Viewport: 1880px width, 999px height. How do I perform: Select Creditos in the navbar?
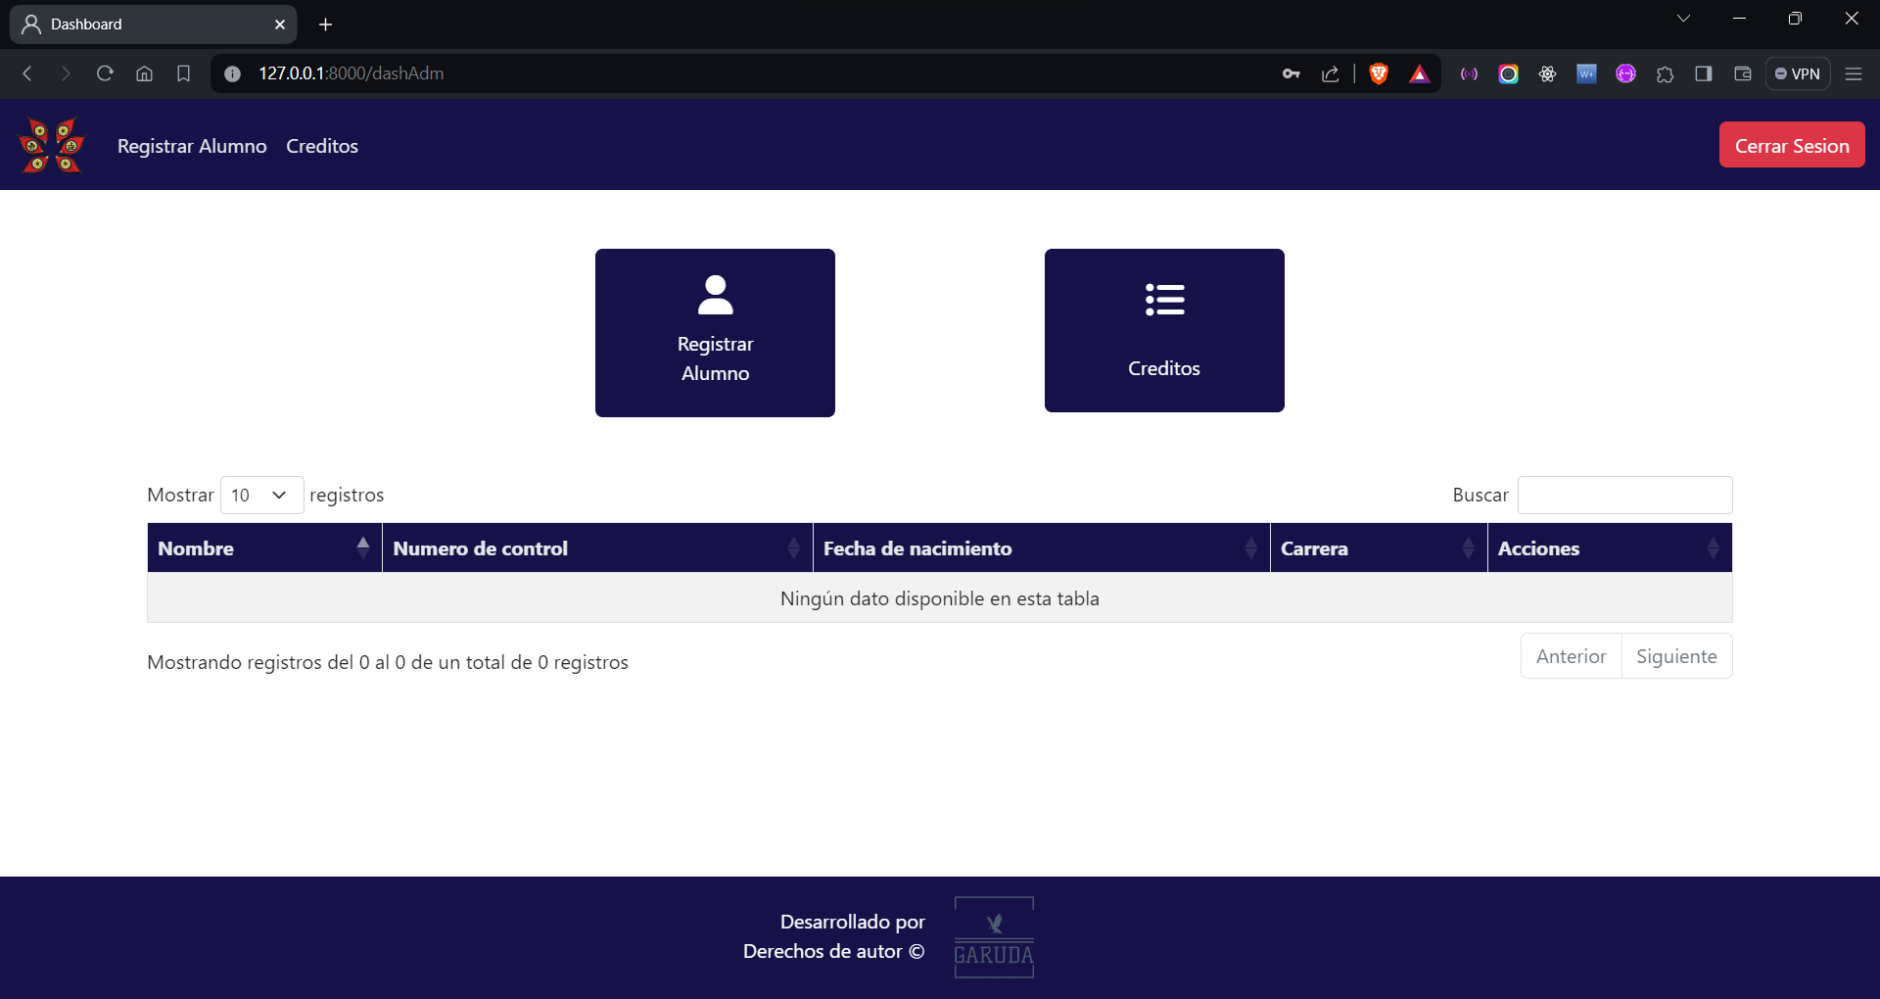pos(322,146)
